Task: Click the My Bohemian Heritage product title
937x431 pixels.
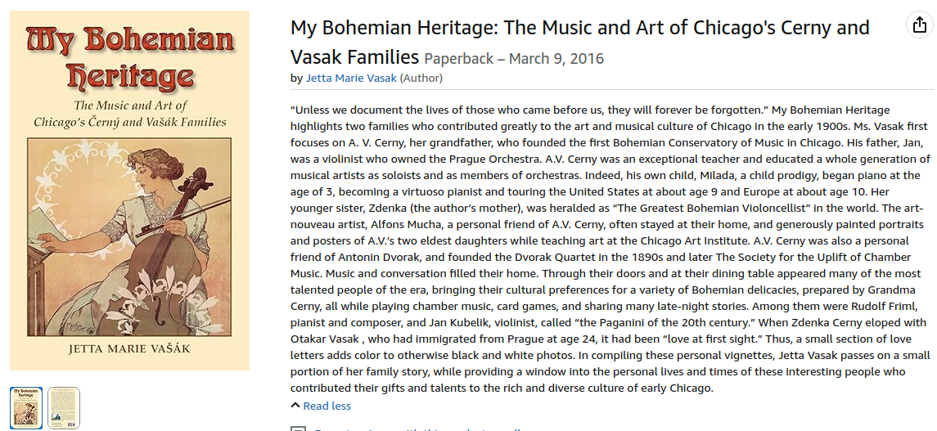Action: (579, 28)
